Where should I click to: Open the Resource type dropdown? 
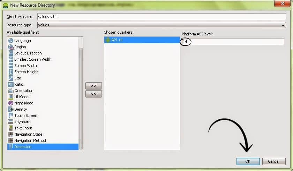pos(161,25)
